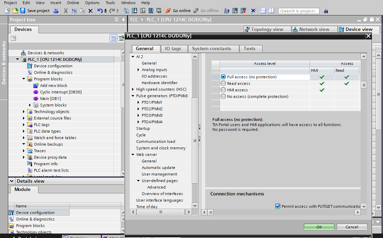Collapse the Details view panel

click(12, 181)
